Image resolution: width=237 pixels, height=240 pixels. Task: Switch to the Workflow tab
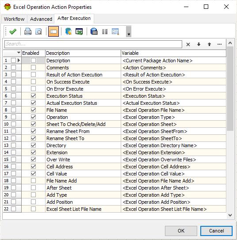(14, 19)
